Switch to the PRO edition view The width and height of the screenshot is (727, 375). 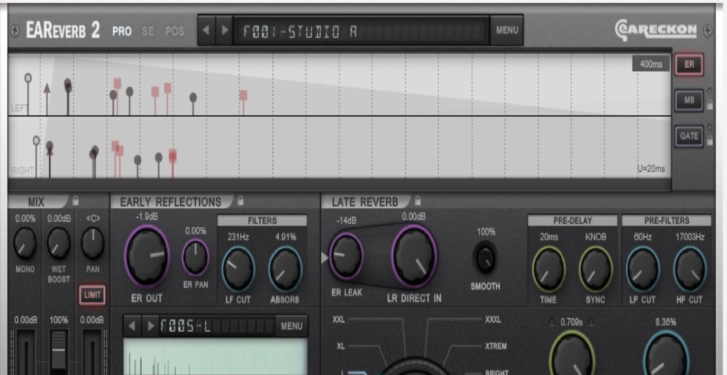tap(121, 31)
